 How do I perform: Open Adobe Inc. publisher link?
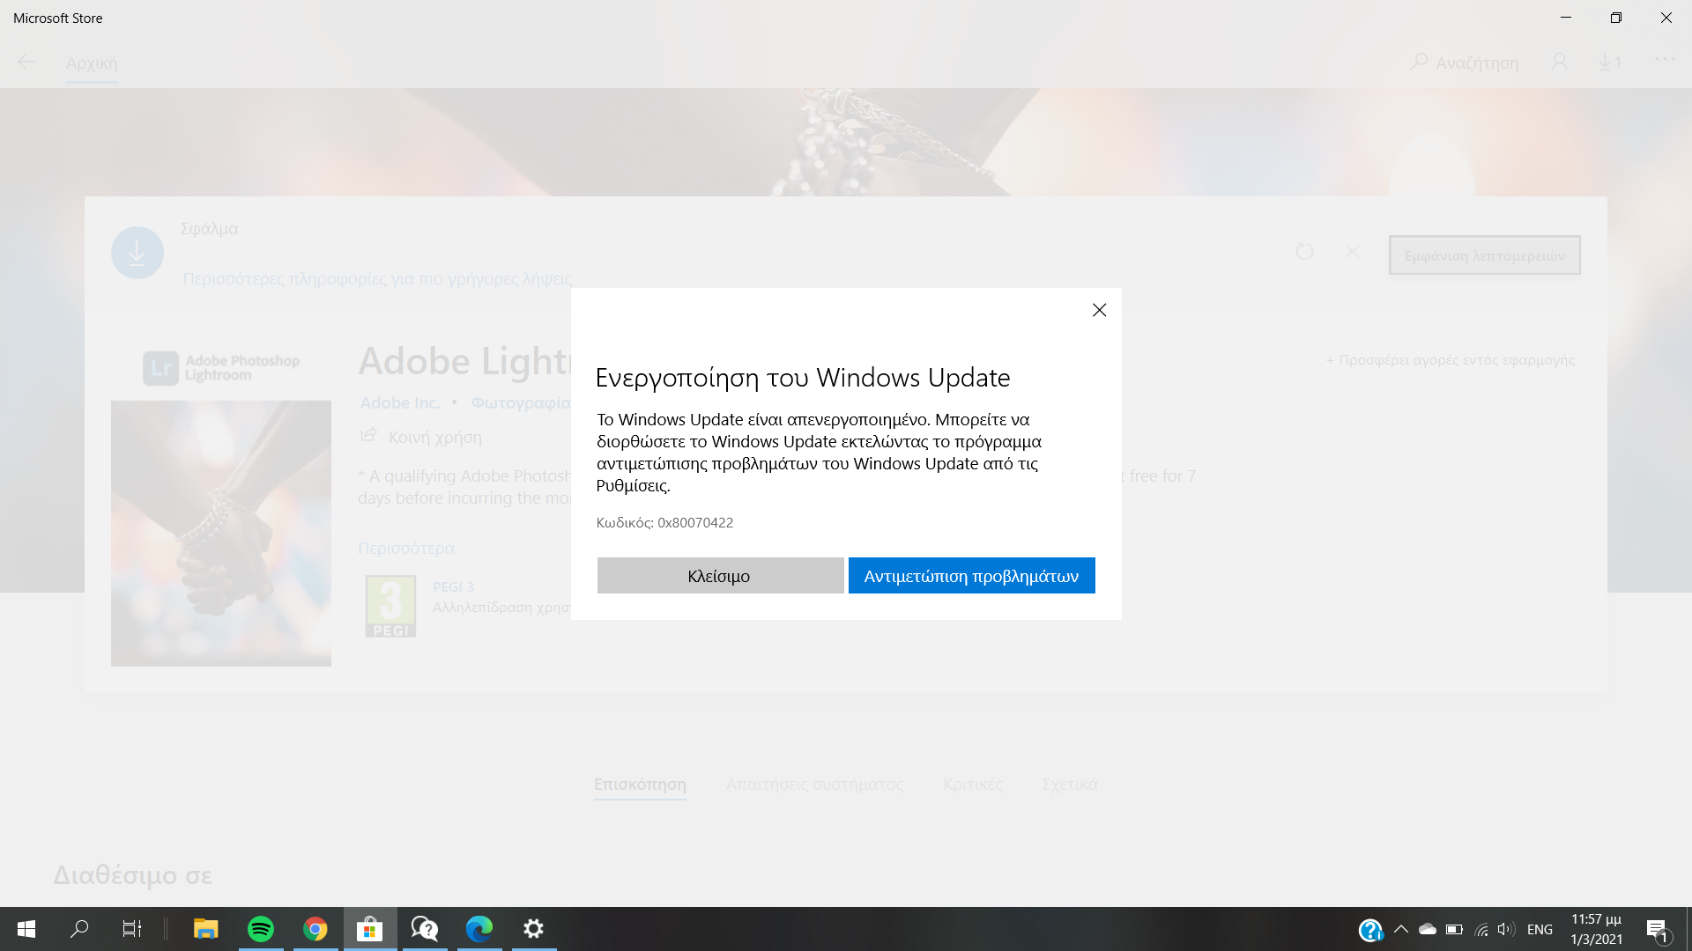pyautogui.click(x=400, y=402)
